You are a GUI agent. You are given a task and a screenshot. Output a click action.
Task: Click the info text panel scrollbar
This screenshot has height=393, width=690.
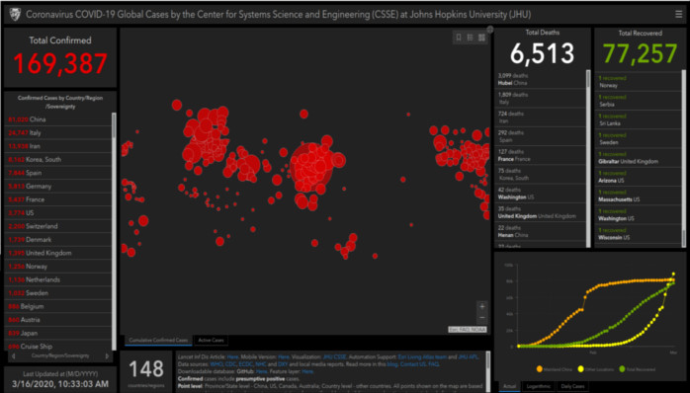tap(487, 371)
